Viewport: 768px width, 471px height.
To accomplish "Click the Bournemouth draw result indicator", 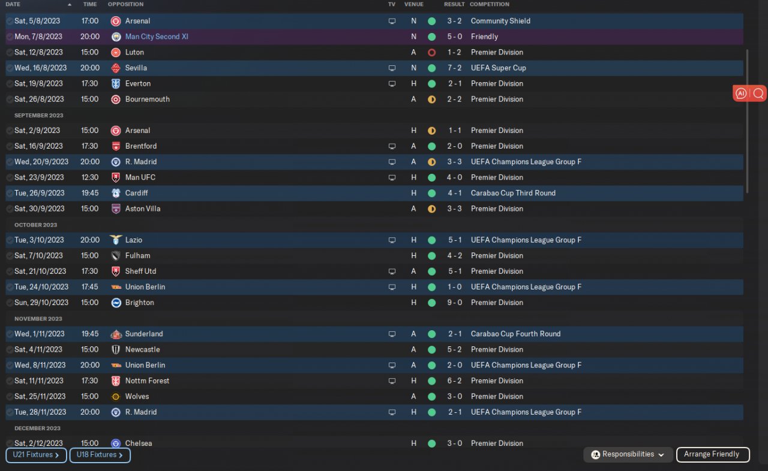I will 431,99.
